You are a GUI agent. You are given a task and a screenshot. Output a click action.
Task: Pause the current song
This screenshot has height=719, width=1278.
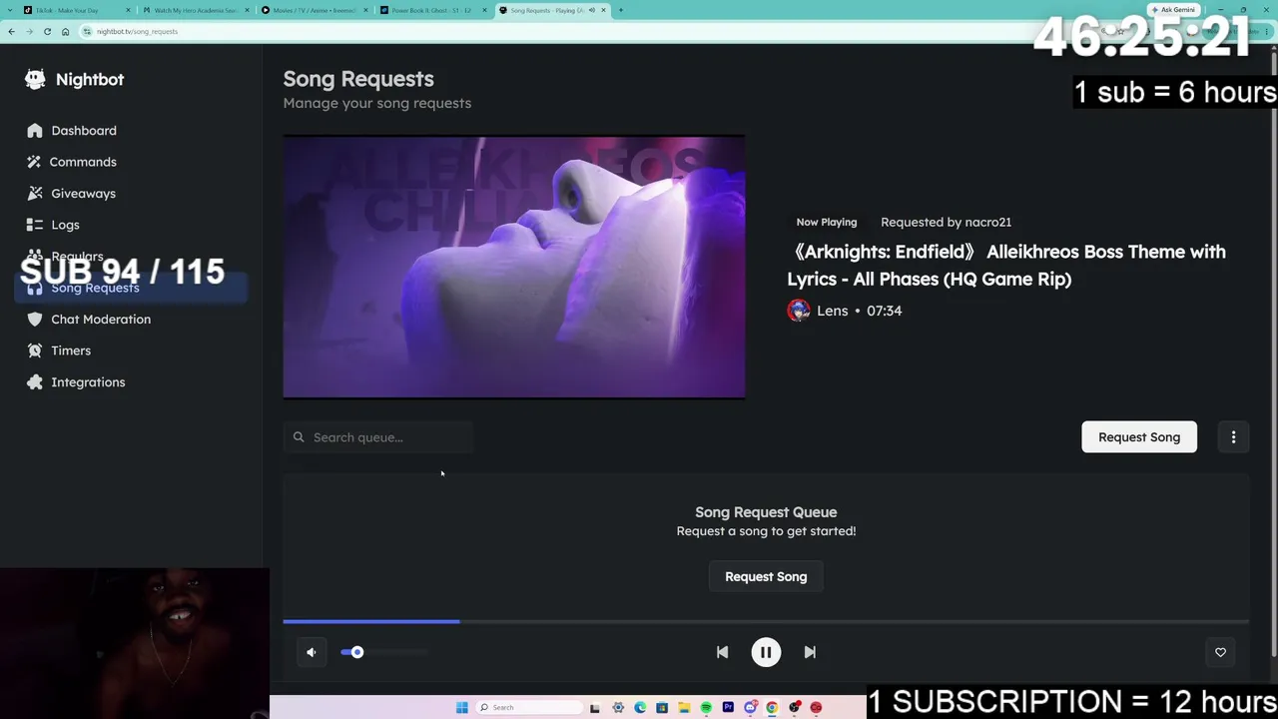[x=766, y=652]
